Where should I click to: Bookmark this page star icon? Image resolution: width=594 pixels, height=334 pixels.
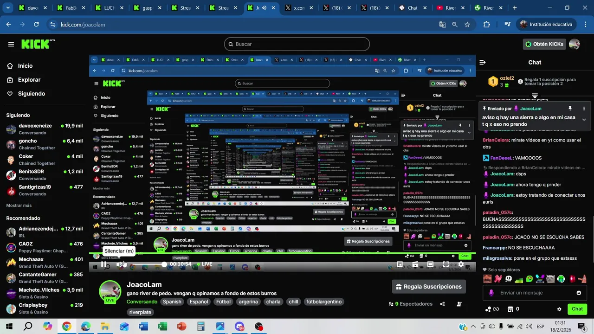[x=467, y=25]
